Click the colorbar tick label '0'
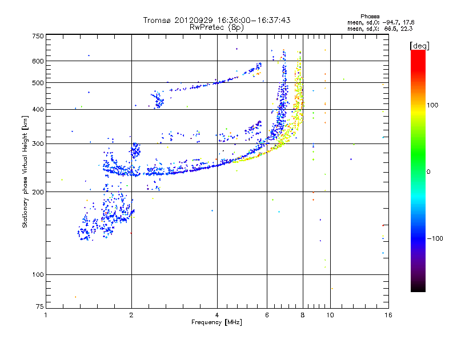 pos(428,172)
